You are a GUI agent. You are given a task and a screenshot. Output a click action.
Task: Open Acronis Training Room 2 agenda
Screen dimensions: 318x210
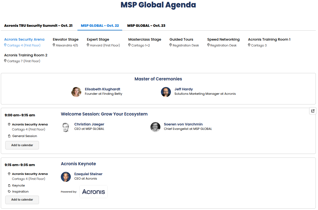pyautogui.click(x=26, y=55)
